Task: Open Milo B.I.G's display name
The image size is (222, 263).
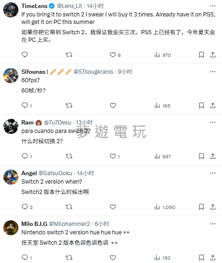Action: tap(34, 224)
